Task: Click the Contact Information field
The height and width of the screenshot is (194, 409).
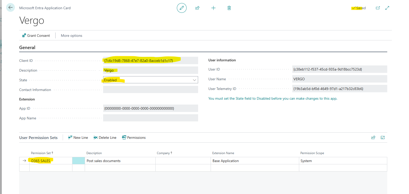Action: [150, 89]
